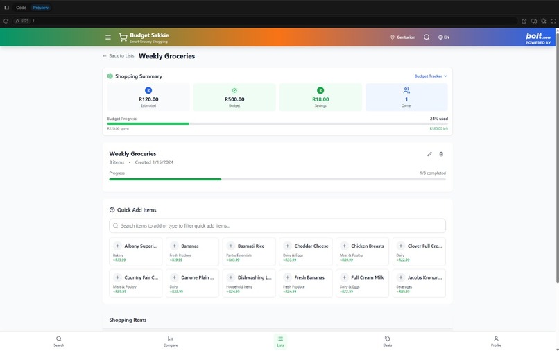Viewport: 559px width, 351px height.
Task: Reload the preview page
Action: tap(6, 21)
